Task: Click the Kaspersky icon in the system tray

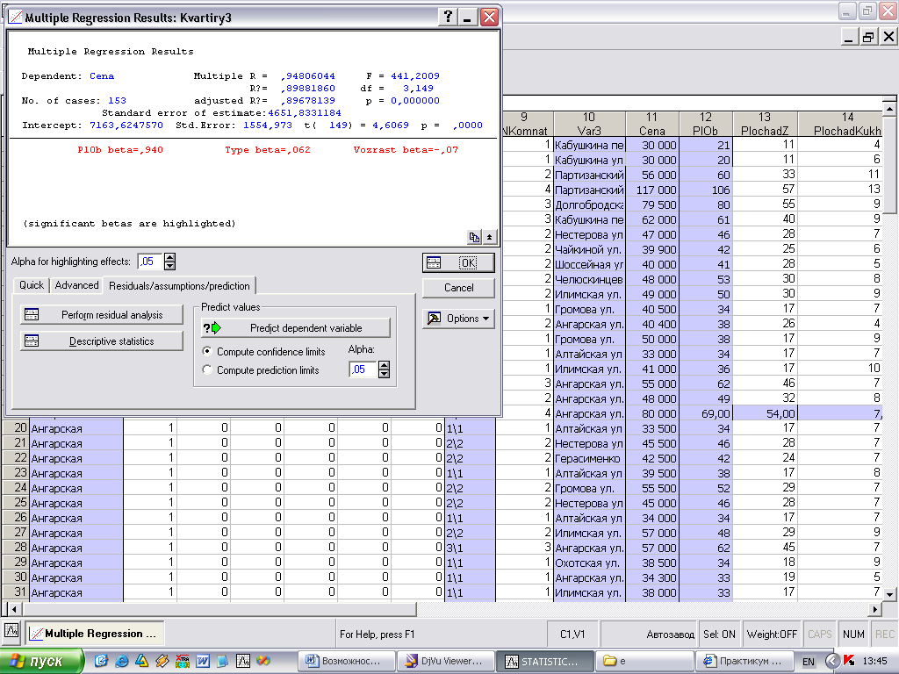Action: coord(848,660)
